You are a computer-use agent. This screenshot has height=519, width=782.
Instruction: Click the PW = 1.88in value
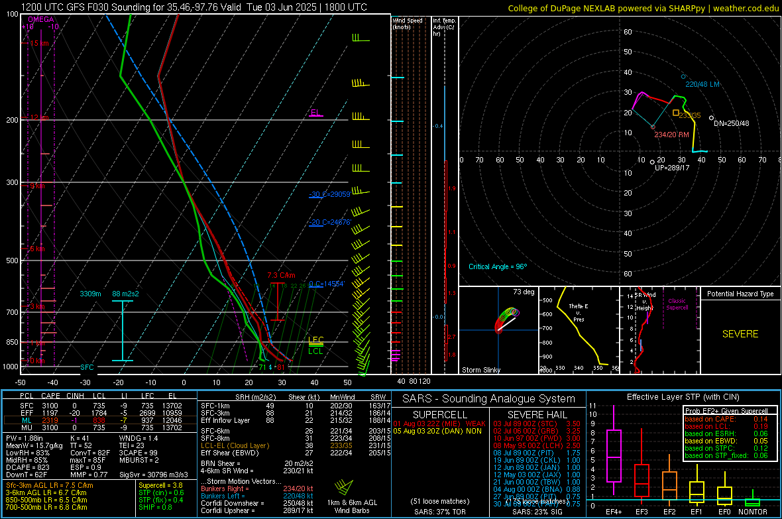pos(25,438)
